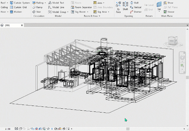
Task: Expand the Railing dropdown arrow
Action: [45, 3]
